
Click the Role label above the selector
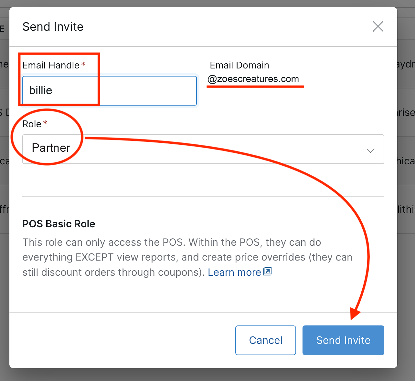[31, 124]
